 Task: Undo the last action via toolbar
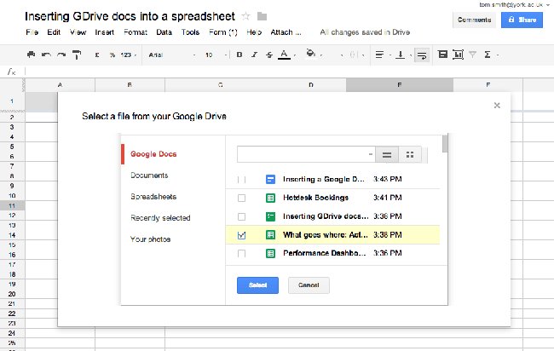point(46,55)
